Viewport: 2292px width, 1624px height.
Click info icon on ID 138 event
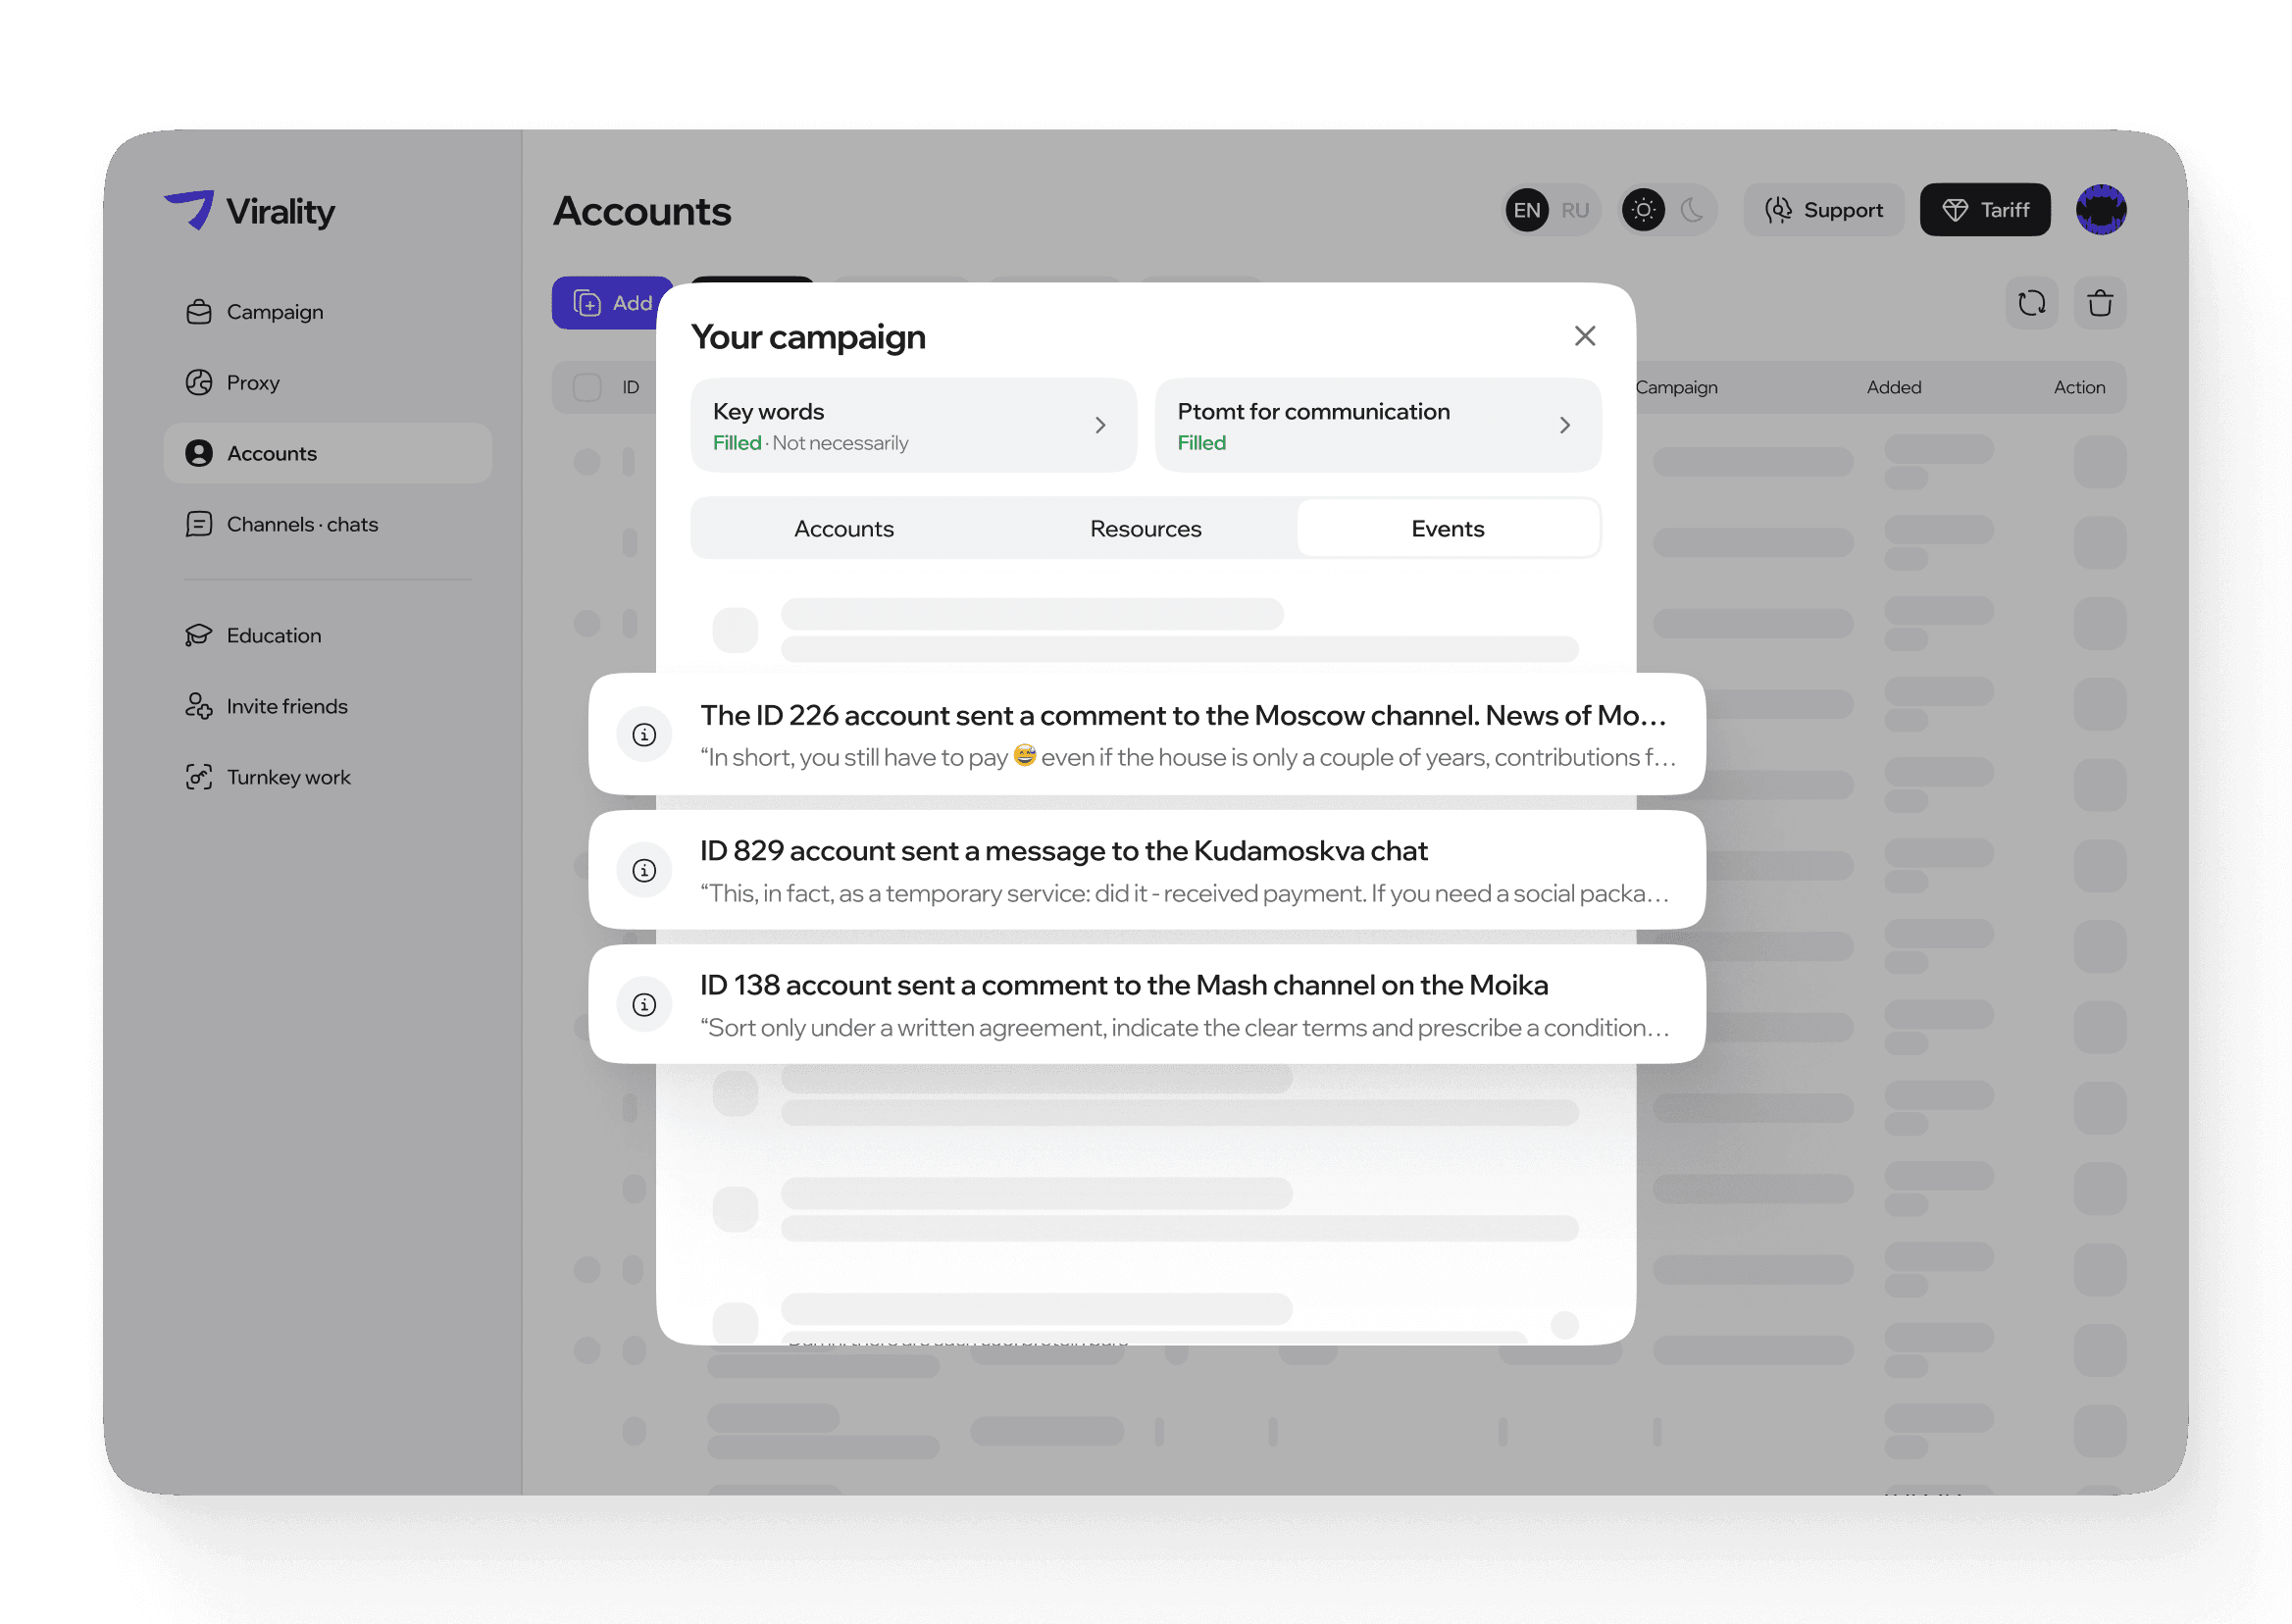point(644,1005)
